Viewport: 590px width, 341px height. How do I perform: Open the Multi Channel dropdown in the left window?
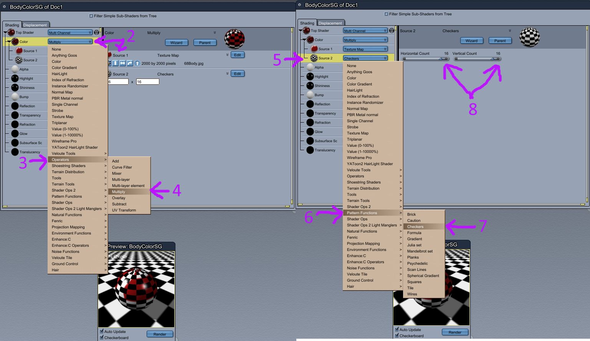click(x=70, y=33)
